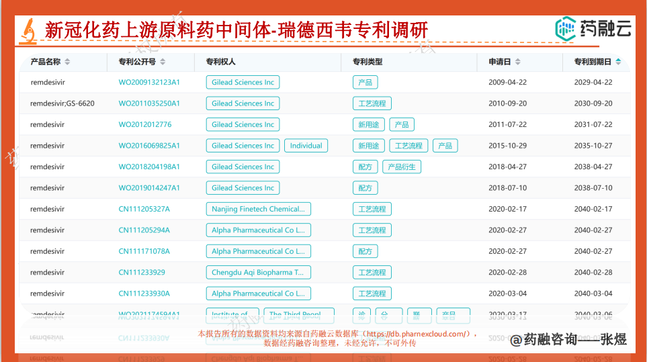
Task: Click 产品 tag in WO2009132123A1 row
Action: (365, 82)
